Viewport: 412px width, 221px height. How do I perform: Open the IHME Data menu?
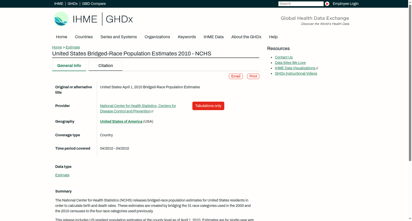pyautogui.click(x=213, y=37)
